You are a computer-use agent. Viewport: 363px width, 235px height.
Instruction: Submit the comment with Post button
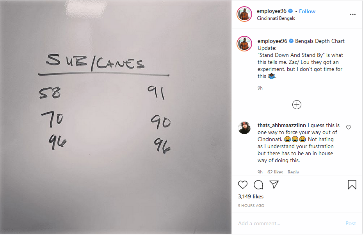[x=351, y=223]
